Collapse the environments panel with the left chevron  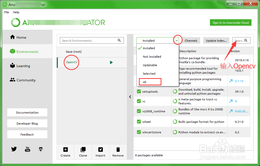(130, 97)
